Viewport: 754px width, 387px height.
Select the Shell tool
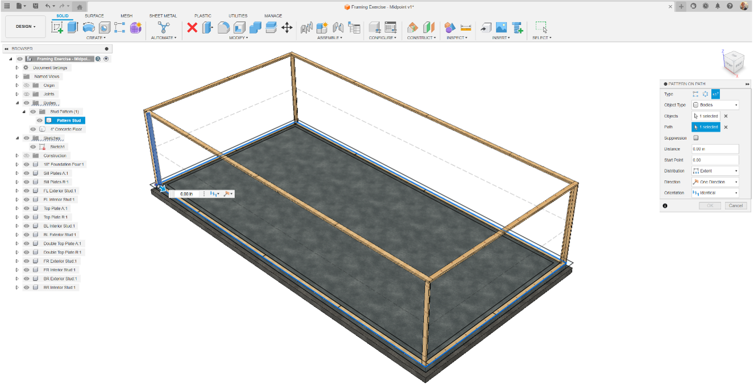pyautogui.click(x=239, y=27)
